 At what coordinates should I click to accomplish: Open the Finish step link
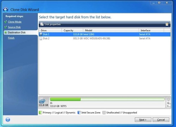11,38
